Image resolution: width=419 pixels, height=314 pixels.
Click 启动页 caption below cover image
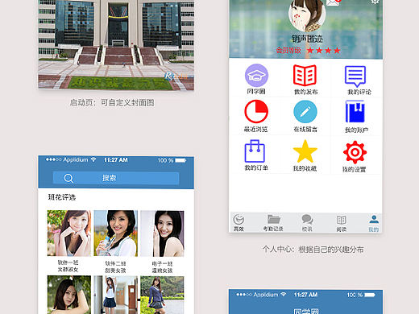point(112,102)
